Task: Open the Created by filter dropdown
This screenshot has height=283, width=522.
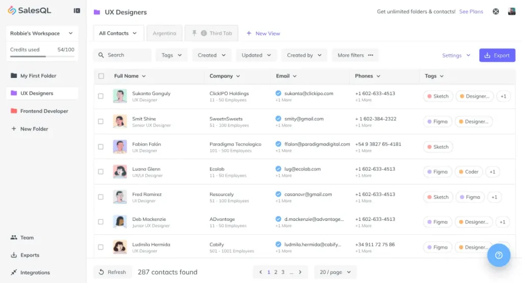Action: pos(304,55)
